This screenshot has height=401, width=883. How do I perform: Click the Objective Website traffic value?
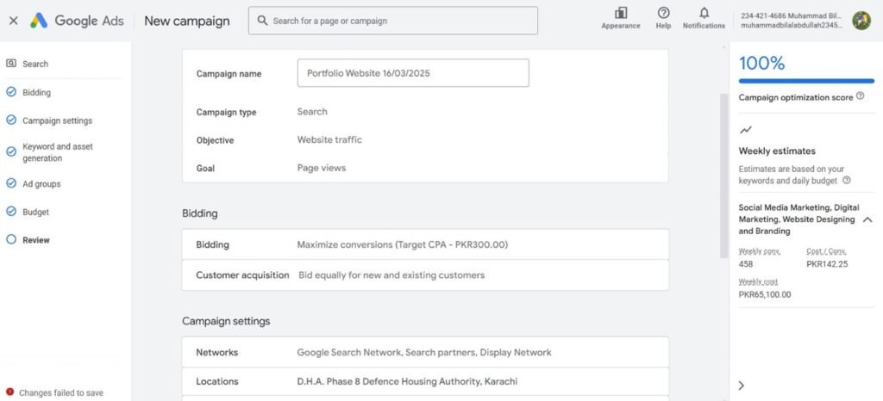pos(329,140)
